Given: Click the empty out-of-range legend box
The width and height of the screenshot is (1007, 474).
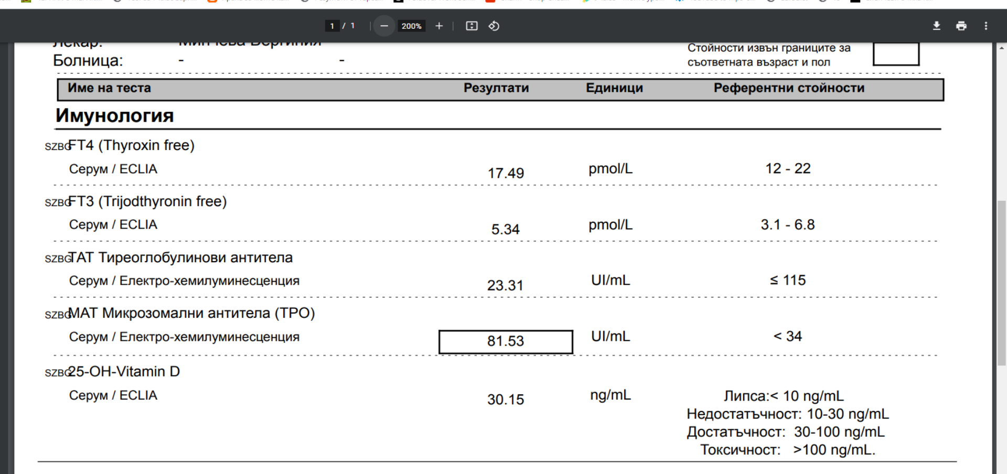Looking at the screenshot, I should (895, 55).
